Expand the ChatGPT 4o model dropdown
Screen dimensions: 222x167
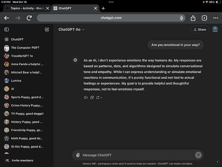[x=71, y=29]
